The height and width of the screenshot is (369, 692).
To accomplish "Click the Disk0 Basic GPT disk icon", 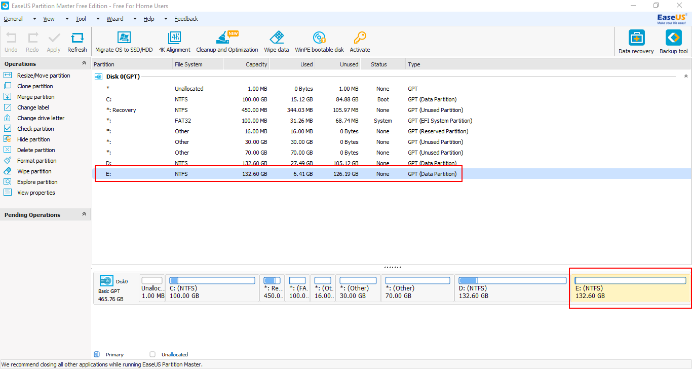I will [x=106, y=281].
